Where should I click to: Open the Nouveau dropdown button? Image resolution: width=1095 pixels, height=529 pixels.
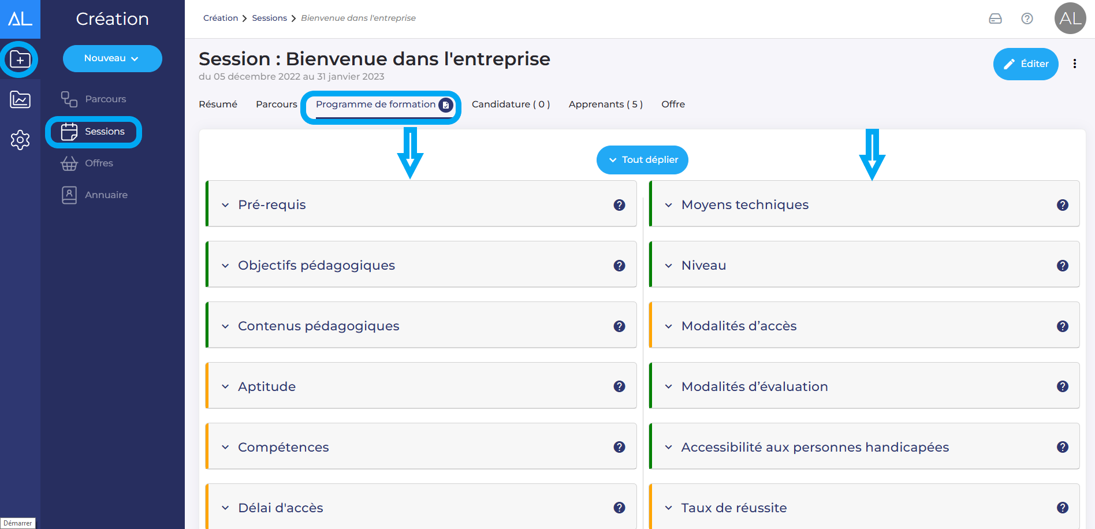coord(112,58)
